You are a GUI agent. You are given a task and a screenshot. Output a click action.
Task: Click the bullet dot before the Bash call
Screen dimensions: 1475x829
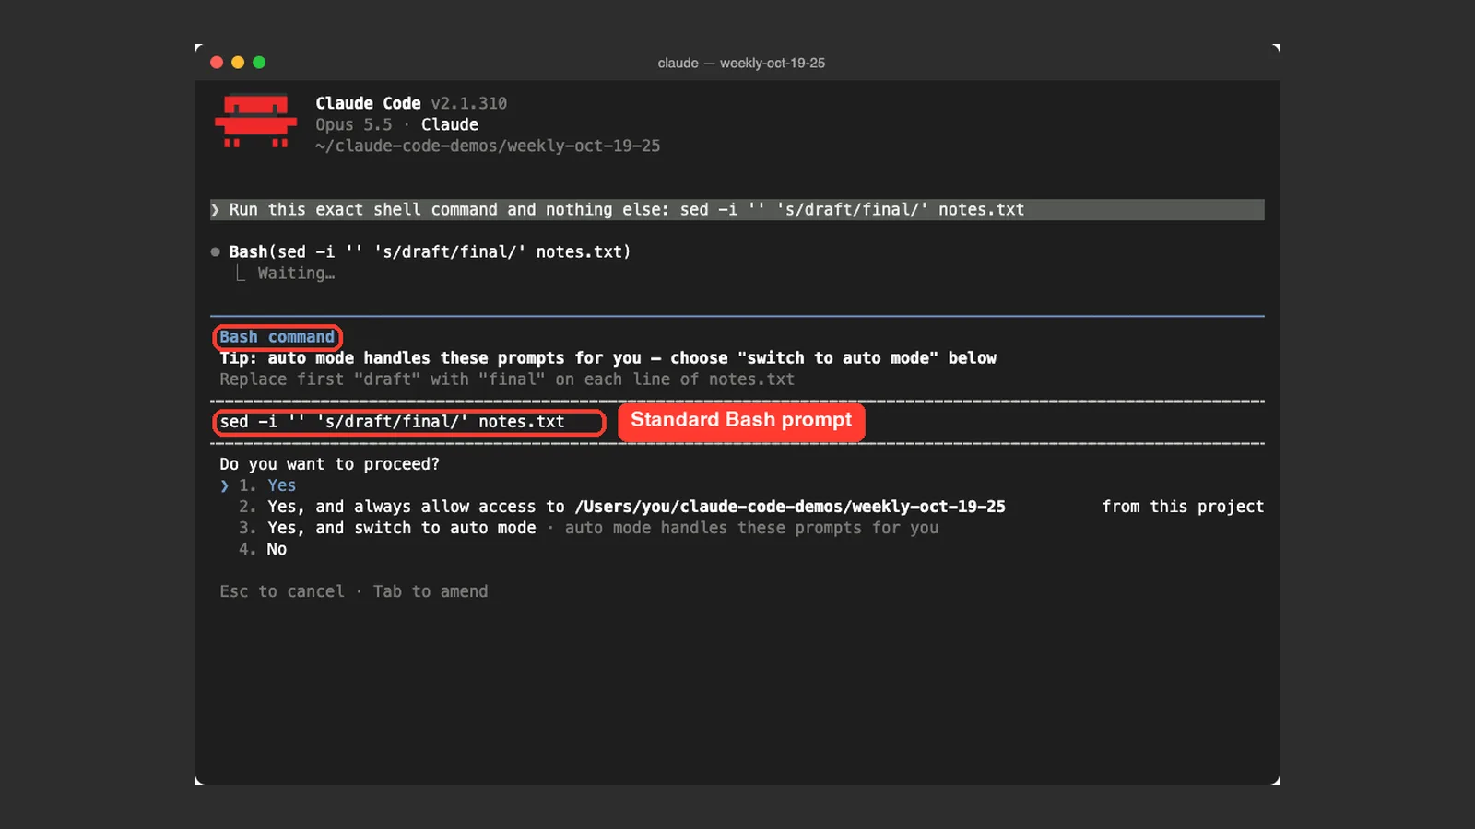215,251
